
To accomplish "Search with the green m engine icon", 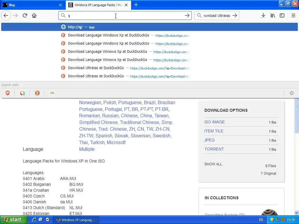I will 52,93.
